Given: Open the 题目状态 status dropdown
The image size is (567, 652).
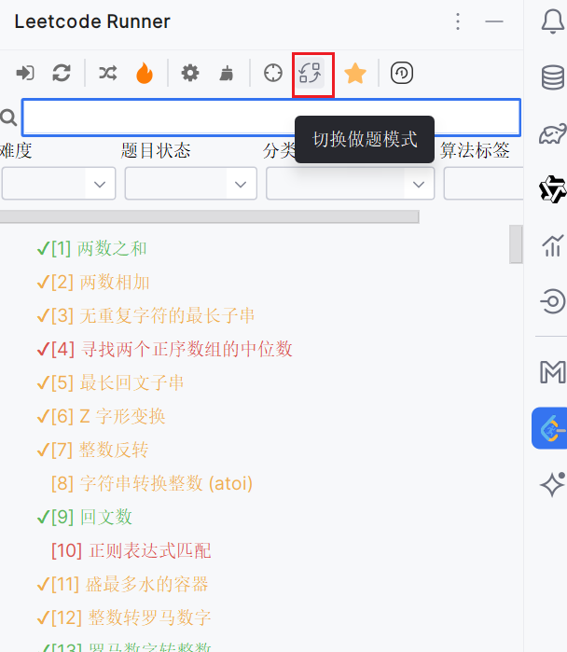Looking at the screenshot, I should click(191, 184).
